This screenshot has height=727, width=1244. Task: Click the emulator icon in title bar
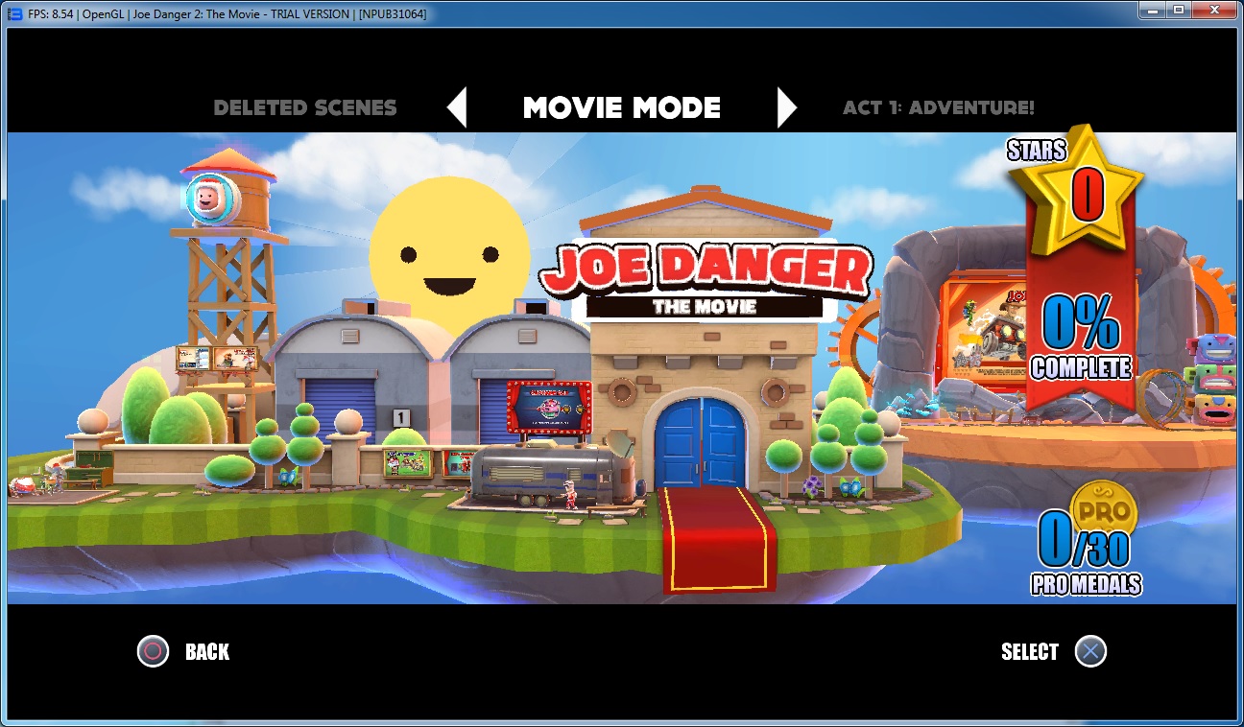pyautogui.click(x=14, y=13)
